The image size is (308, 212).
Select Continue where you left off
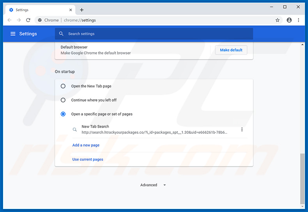[63, 100]
